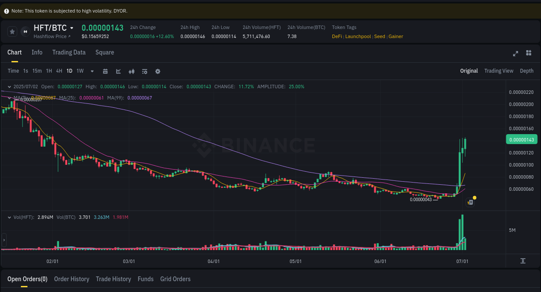This screenshot has width=541, height=292.
Task: Open the technical indicators candlestick icon
Action: (x=132, y=71)
